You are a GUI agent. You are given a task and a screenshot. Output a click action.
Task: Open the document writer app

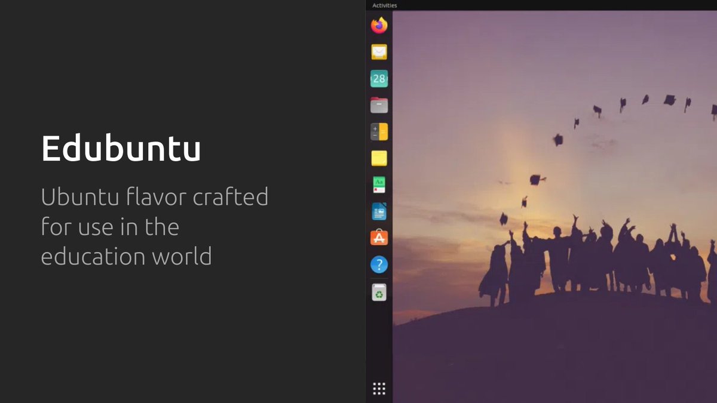(x=379, y=210)
